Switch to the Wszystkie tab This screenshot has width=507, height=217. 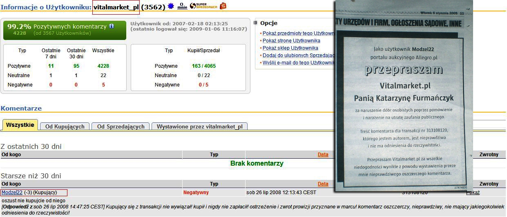20,125
